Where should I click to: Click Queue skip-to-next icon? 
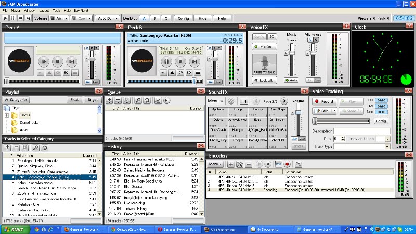[x=166, y=100]
